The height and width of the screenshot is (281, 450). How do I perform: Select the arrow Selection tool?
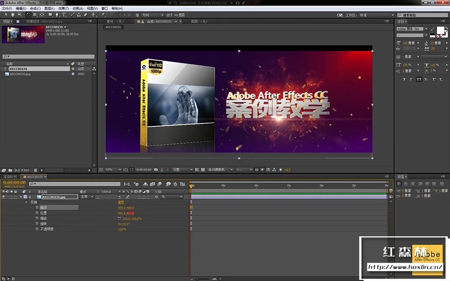[x=6, y=14]
